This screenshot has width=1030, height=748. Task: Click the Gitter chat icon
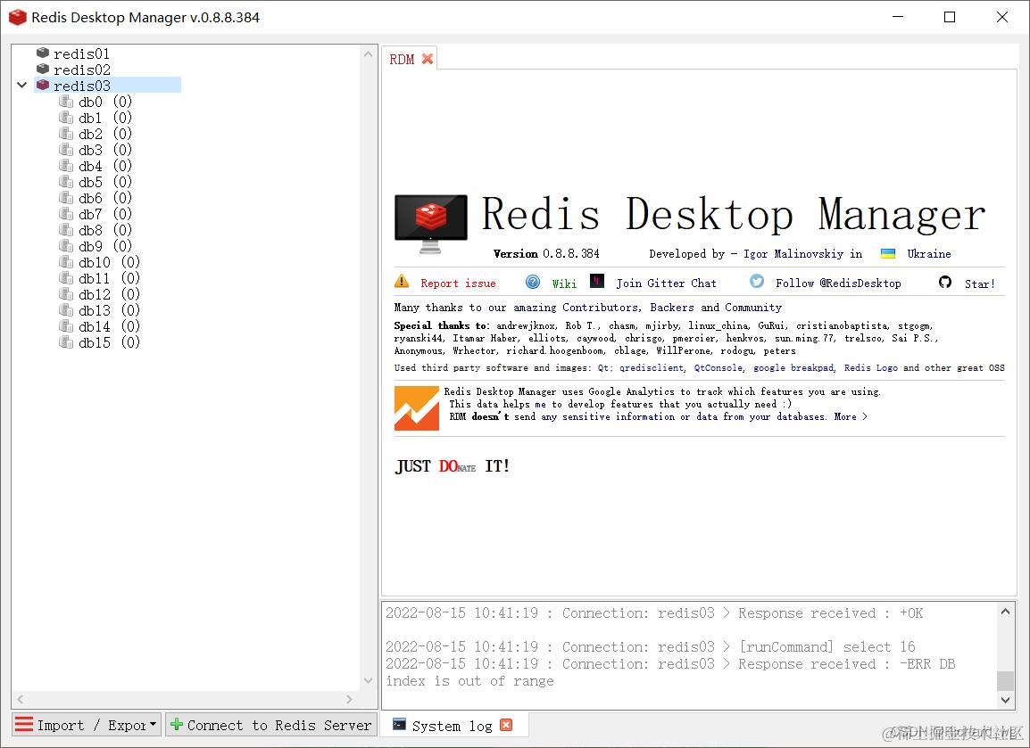pyautogui.click(x=596, y=282)
